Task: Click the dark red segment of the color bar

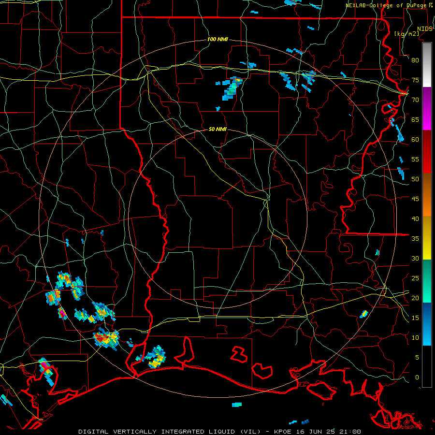Action: point(427,151)
